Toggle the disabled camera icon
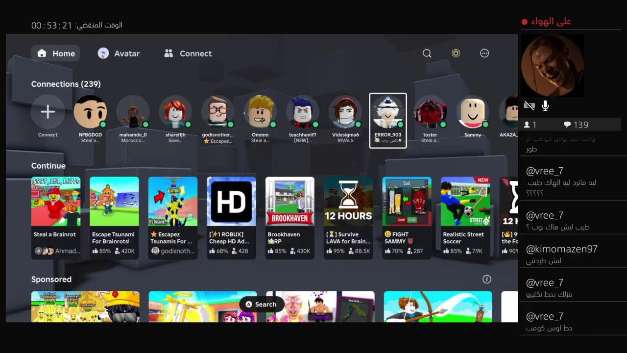Image resolution: width=627 pixels, height=353 pixels. coord(529,105)
